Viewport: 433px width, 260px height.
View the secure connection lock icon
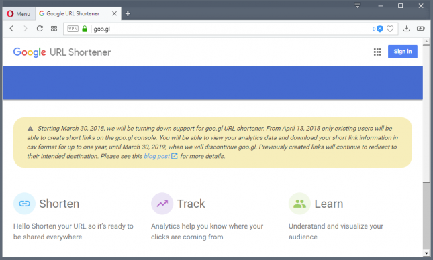[85, 29]
